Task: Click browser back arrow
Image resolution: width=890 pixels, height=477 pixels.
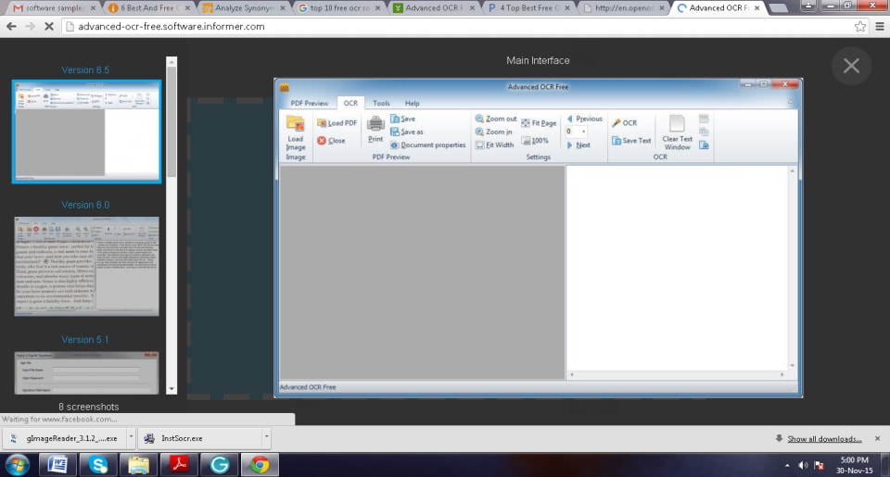Action: point(11,26)
